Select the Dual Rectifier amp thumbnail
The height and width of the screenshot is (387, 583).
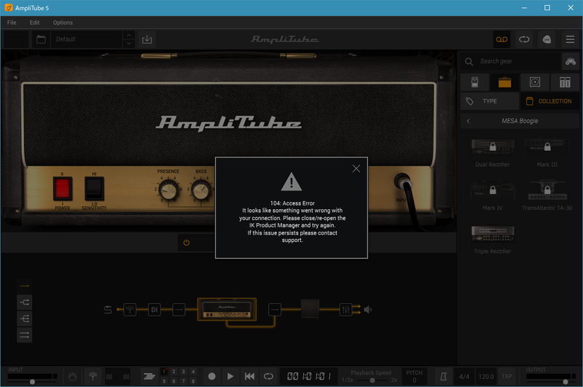(x=493, y=146)
